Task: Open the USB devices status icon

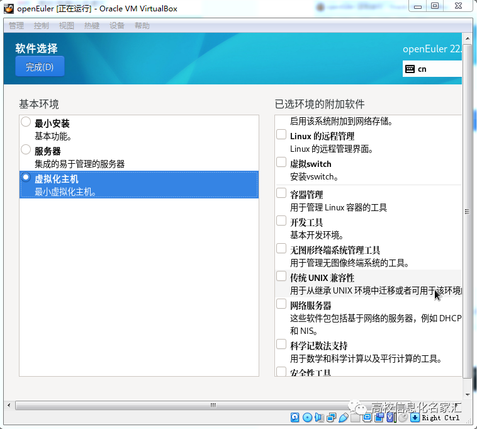Action: click(x=343, y=418)
